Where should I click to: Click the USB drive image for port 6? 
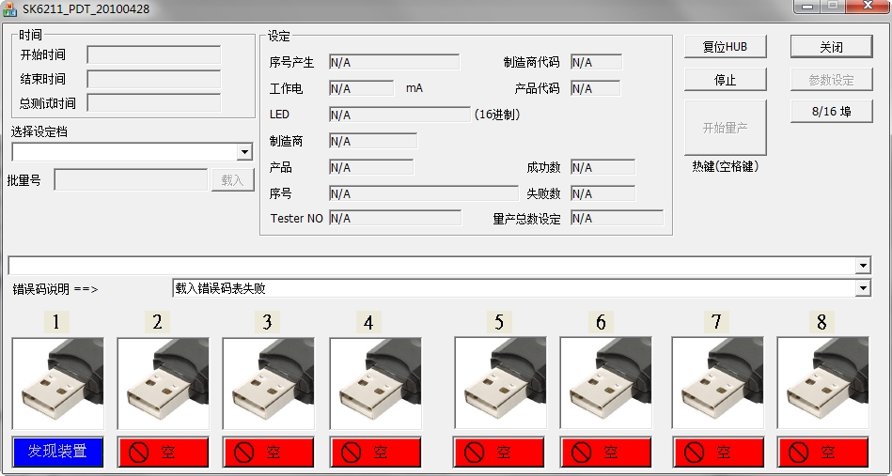coord(605,383)
